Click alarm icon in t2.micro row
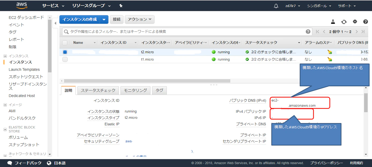Image resolution: width=372 pixels, height=167 pixels. pos(330,52)
